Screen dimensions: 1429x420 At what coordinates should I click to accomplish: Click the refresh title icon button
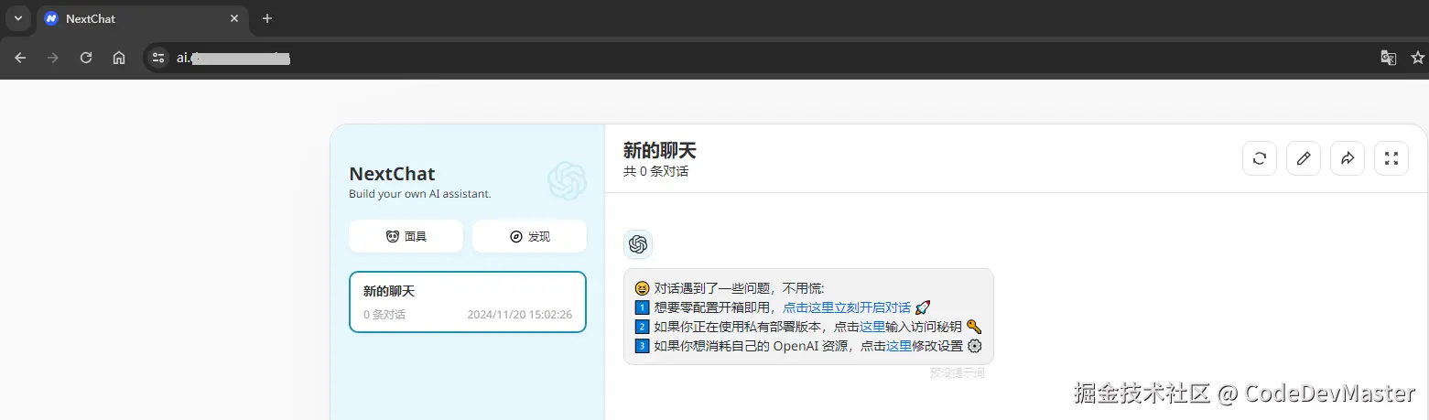coord(1260,158)
